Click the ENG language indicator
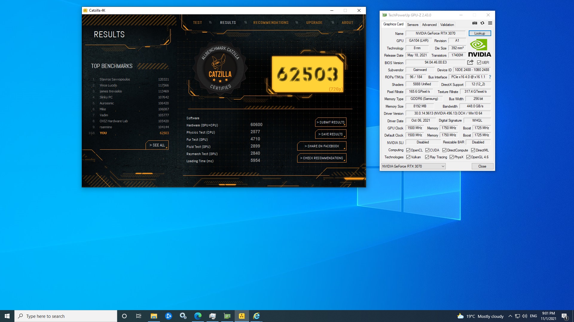Screen dimensions: 574x322 [x=533, y=316]
